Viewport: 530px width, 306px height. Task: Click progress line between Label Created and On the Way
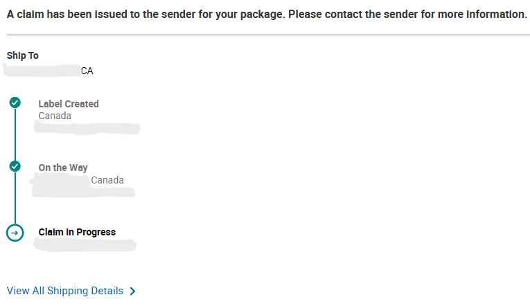tap(15, 135)
